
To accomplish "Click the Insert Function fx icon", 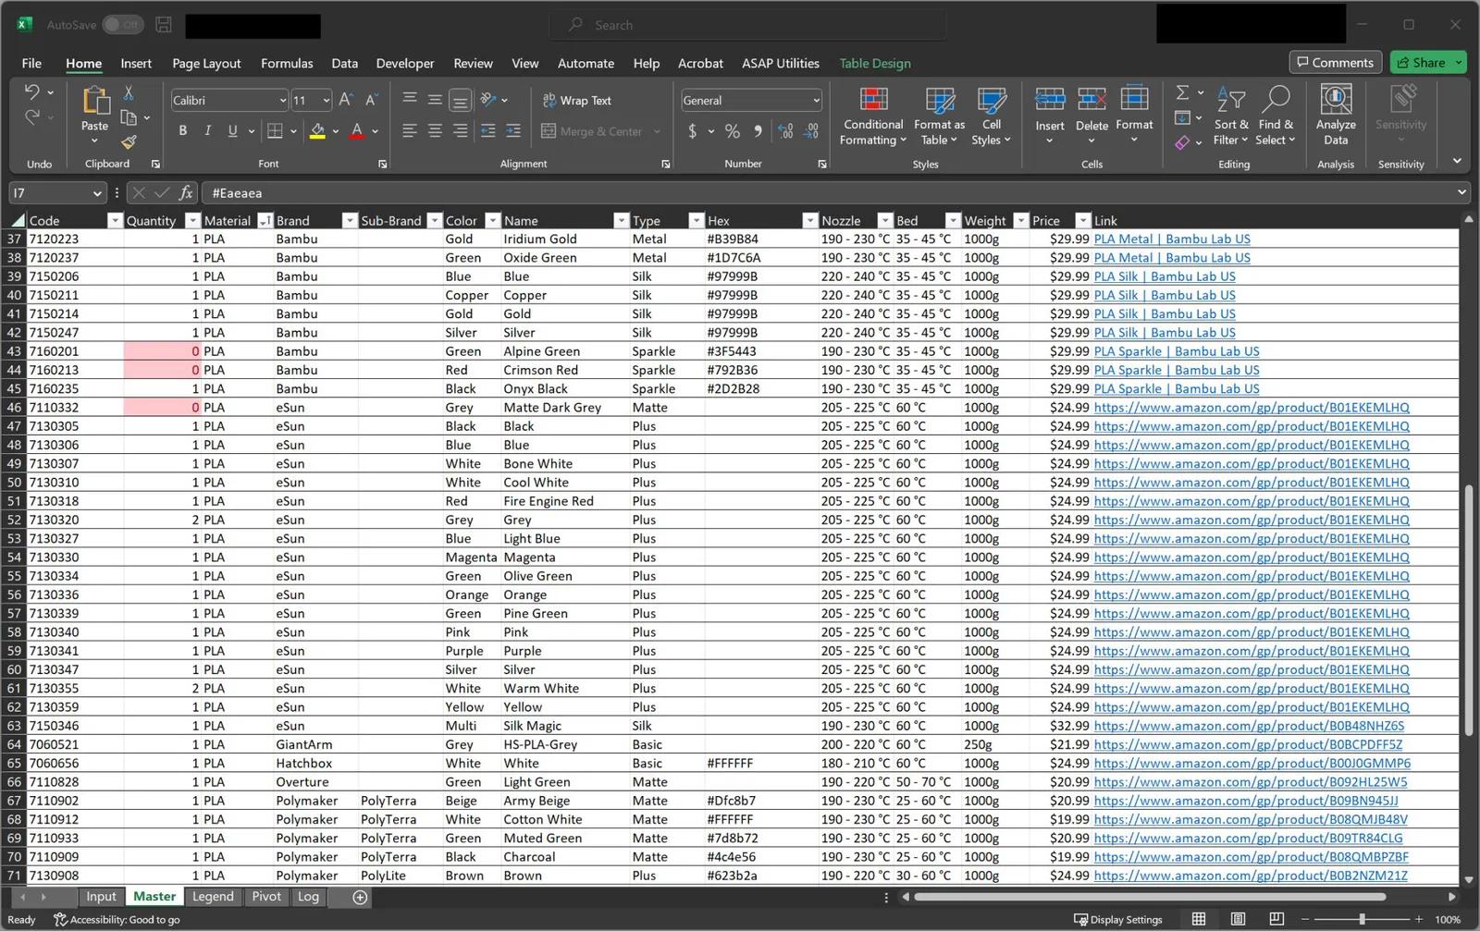I will coord(186,193).
